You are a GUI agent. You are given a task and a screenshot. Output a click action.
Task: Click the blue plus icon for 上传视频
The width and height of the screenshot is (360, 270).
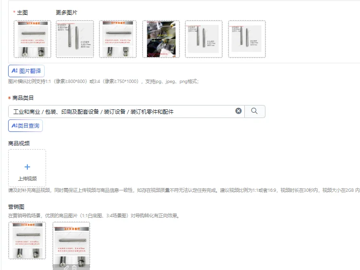(x=27, y=167)
